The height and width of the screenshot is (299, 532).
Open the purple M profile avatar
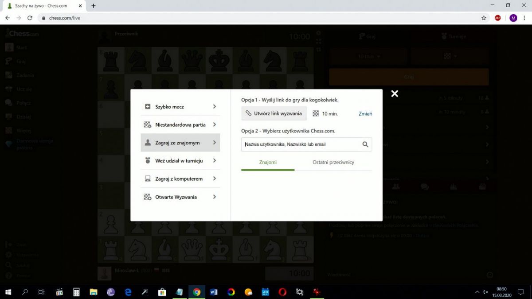(513, 18)
